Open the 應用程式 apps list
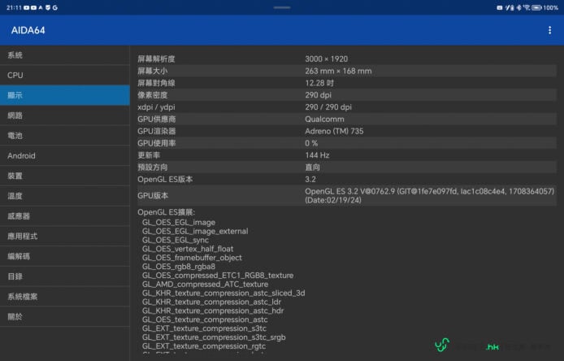Screen dimensions: 564x361 pos(64,236)
